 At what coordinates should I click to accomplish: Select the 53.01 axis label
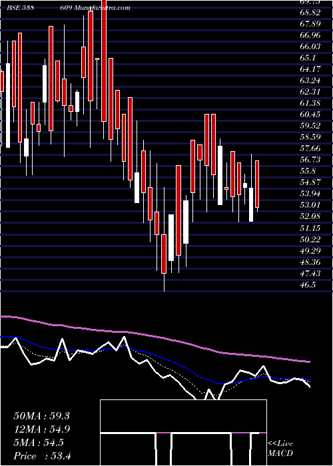pyautogui.click(x=310, y=205)
